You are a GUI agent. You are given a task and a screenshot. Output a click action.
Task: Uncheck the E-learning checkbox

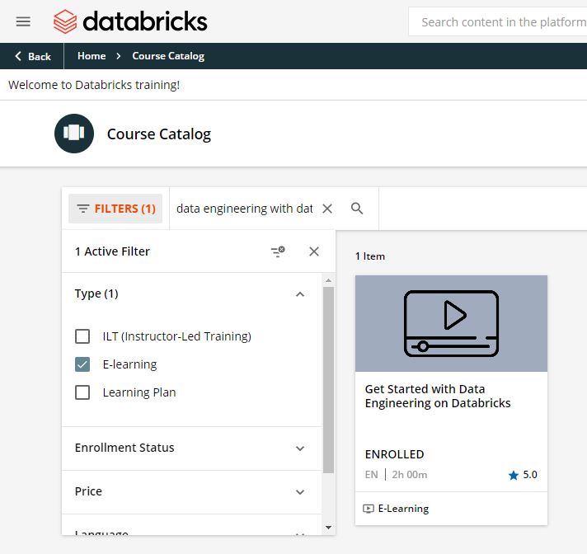coord(82,364)
